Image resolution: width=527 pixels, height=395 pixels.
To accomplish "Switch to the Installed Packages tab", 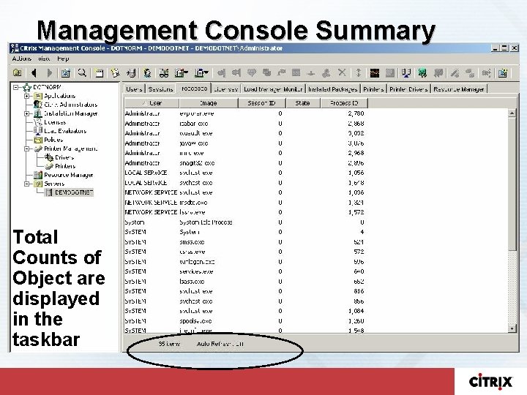I will point(333,89).
